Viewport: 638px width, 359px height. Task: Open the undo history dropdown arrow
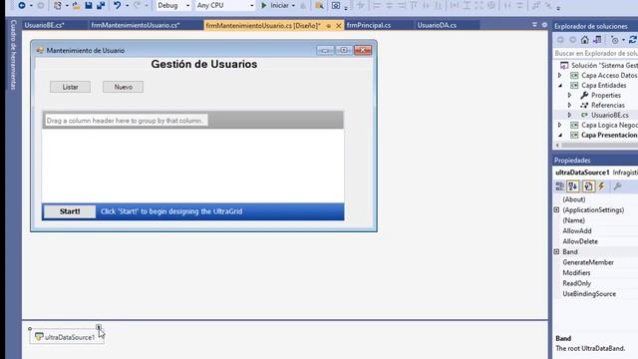(127, 6)
